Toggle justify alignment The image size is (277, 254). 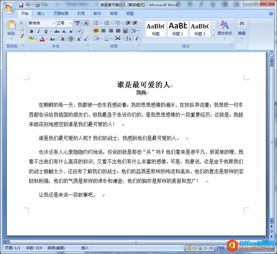[x=118, y=31]
